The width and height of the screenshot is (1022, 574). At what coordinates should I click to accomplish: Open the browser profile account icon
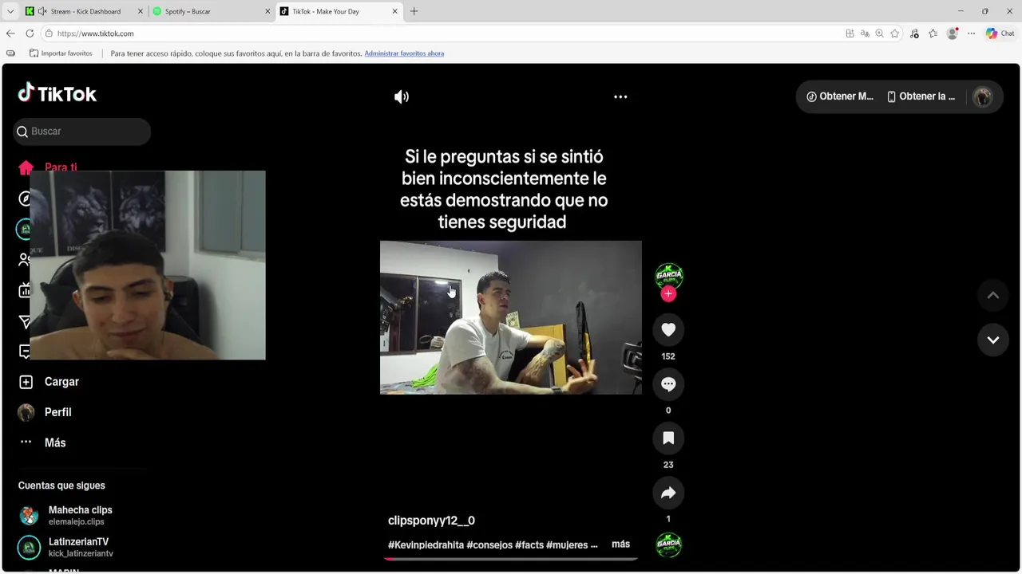tap(952, 33)
